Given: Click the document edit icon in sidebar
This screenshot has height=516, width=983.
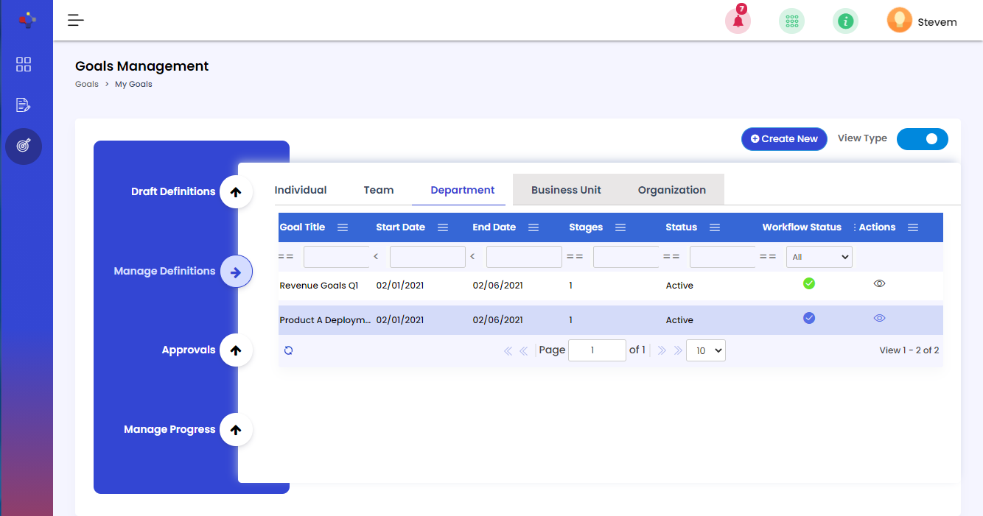Looking at the screenshot, I should [x=24, y=105].
